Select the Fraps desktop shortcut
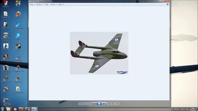 coord(18,4)
